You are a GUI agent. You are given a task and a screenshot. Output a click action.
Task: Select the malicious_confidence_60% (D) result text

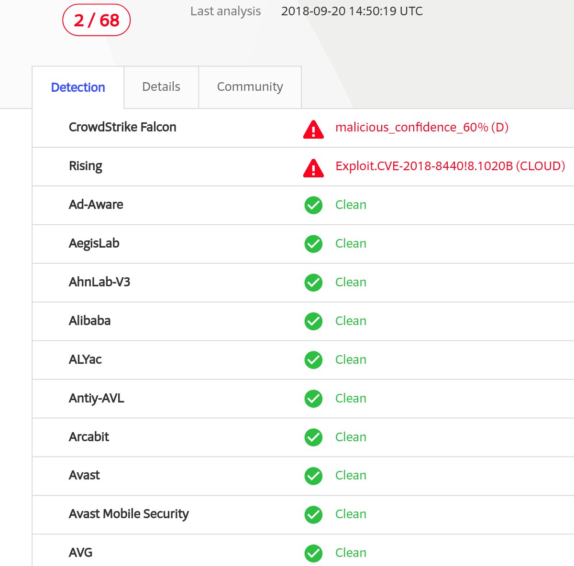point(422,127)
